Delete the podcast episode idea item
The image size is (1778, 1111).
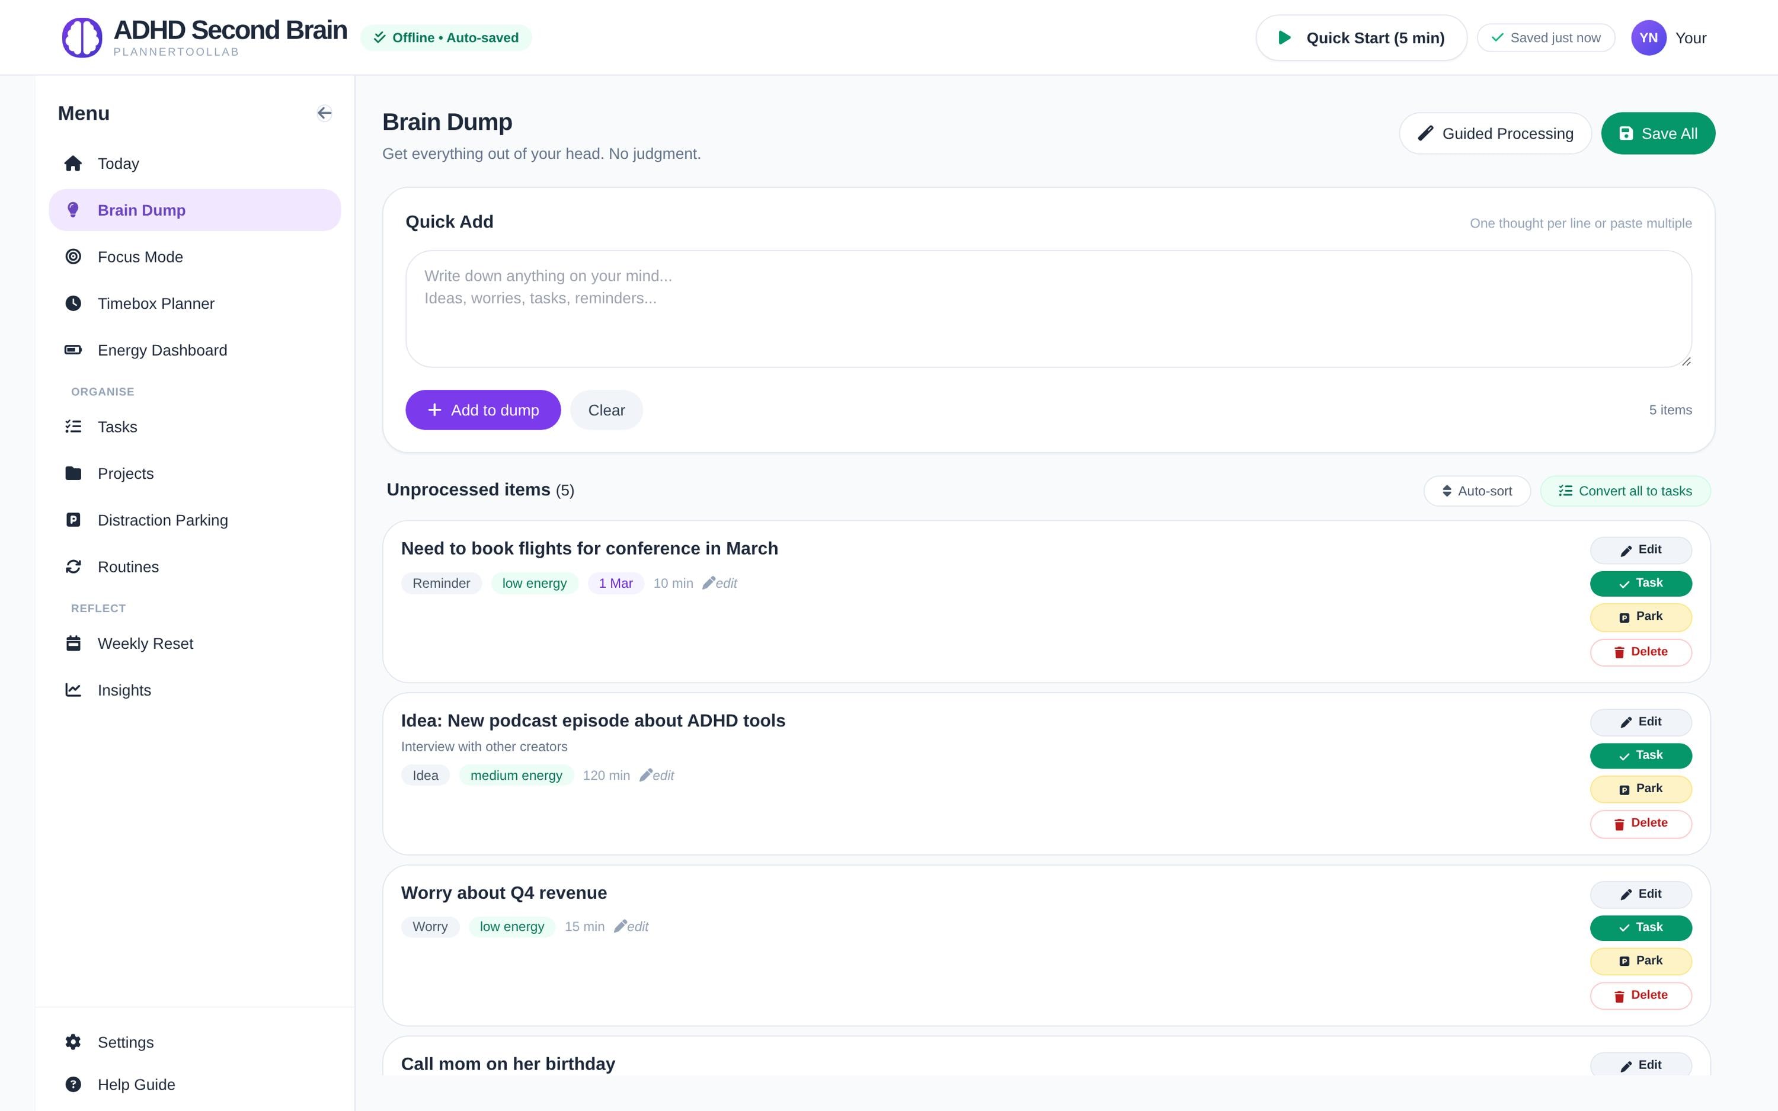pyautogui.click(x=1641, y=824)
